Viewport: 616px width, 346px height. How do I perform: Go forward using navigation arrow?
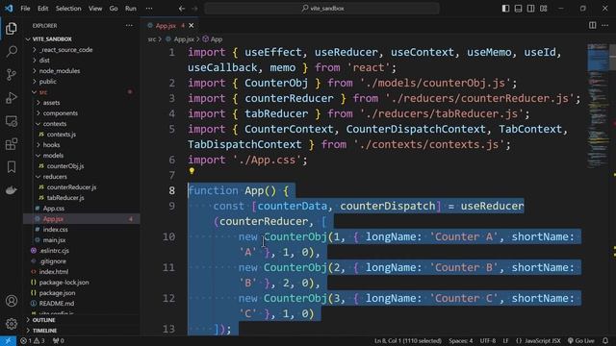[194, 9]
